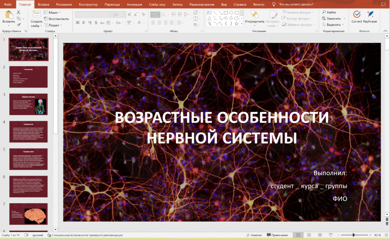Open the Вставка ribbon tab
The image size is (390, 239).
tap(44, 4)
